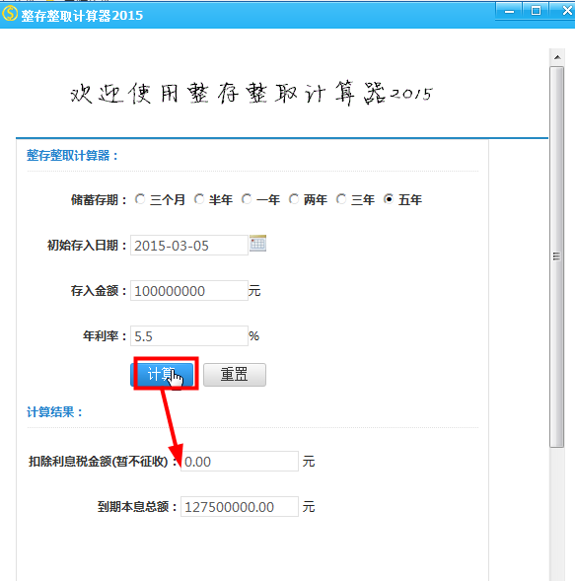Click the scrollbar up arrow

tap(557, 57)
